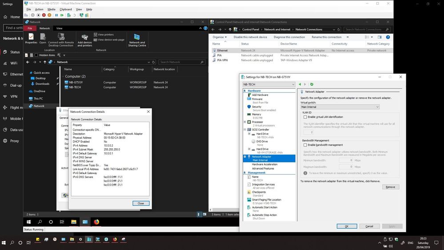Expand the Processor node in settings tree
444x250 pixels.
(245, 122)
